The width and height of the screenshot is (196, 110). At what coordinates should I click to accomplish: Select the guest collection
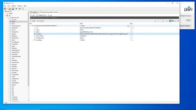13,46
